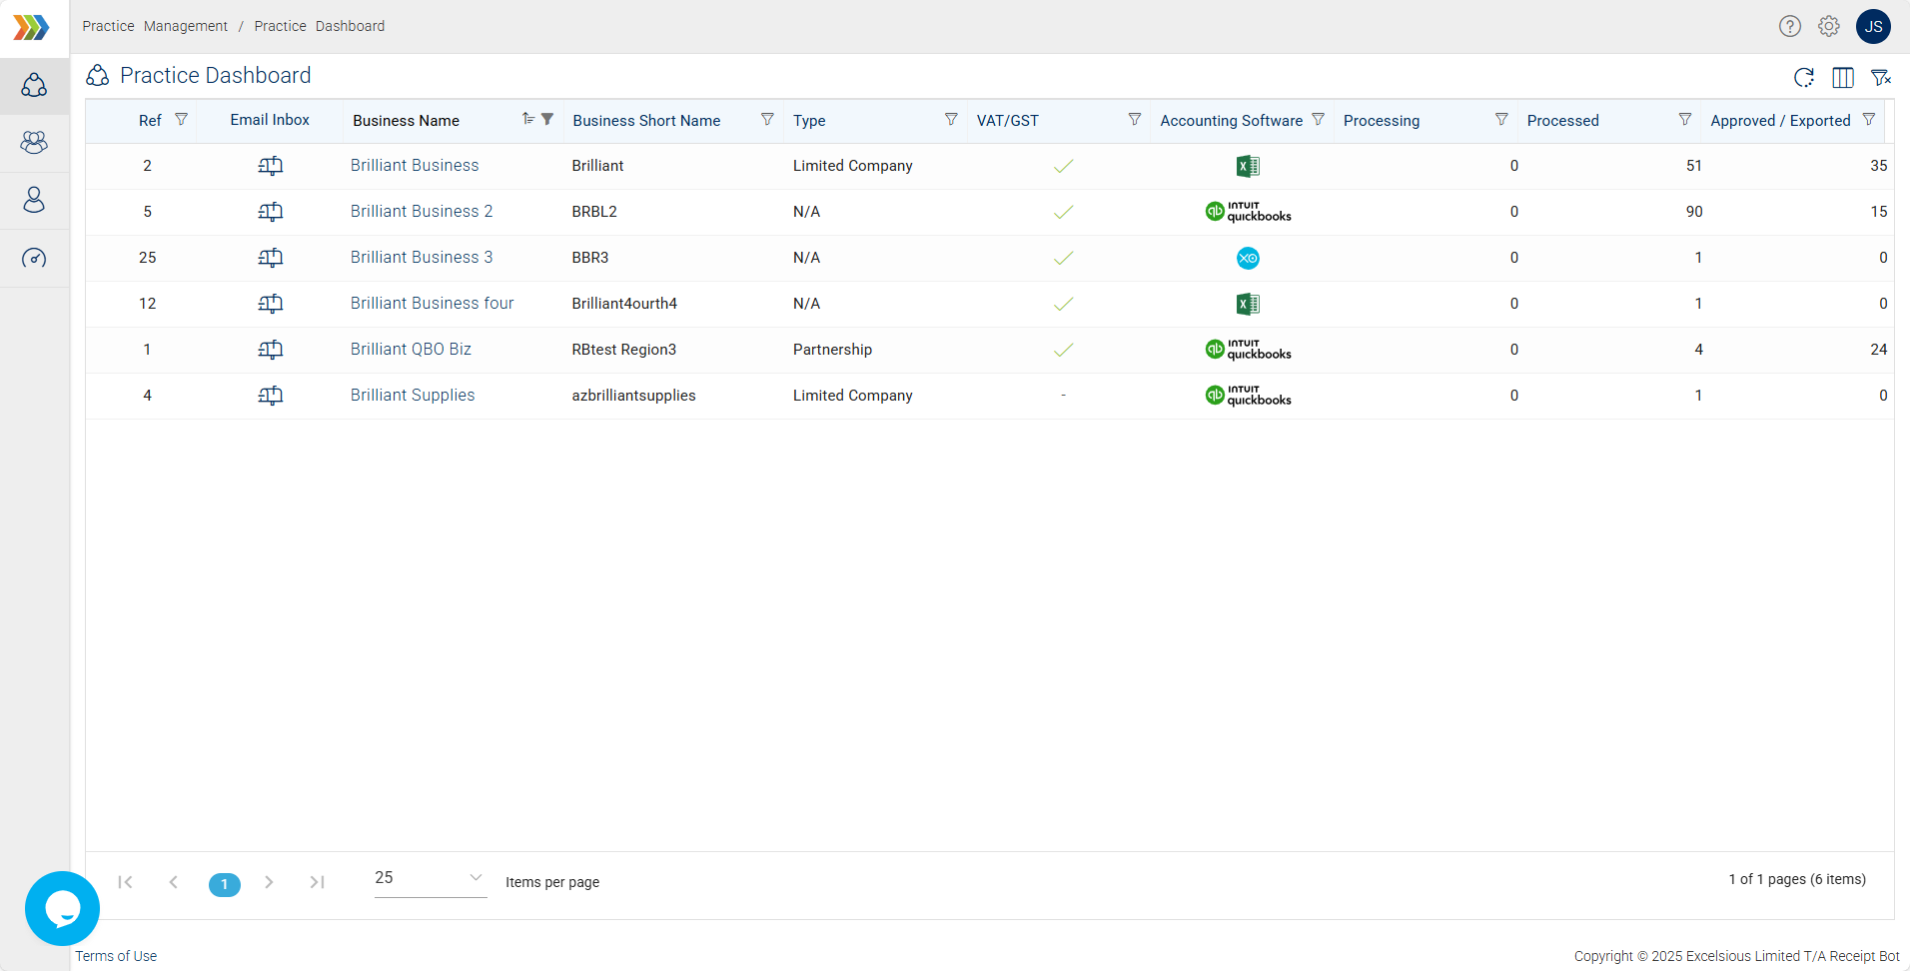Go to first page arrow
Viewport: 1910px width, 971px height.
pos(125,882)
